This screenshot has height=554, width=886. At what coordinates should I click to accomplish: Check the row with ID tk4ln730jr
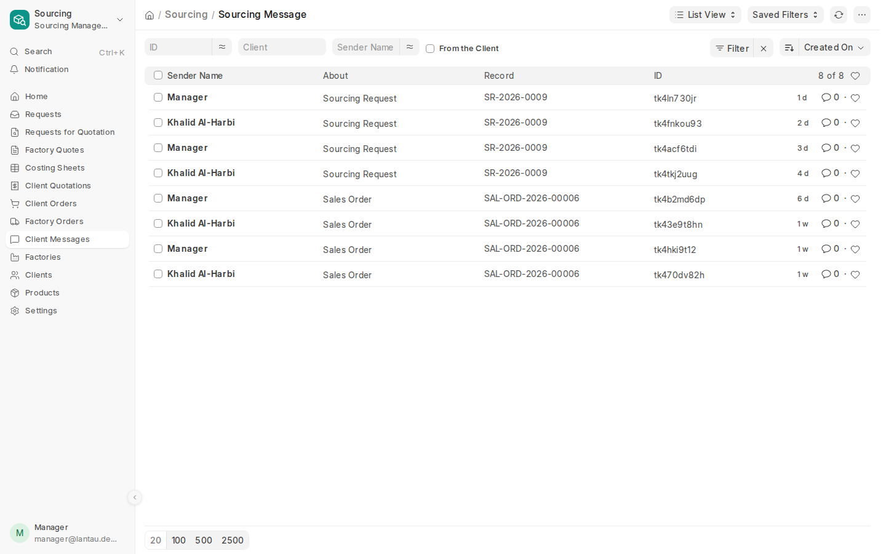[158, 97]
